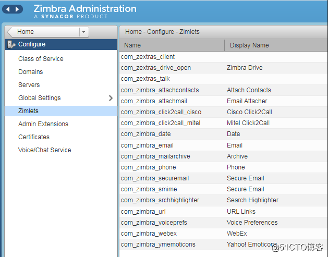The width and height of the screenshot is (328, 257).
Task: Select the Zimlets sidebar item
Action: [x=61, y=111]
